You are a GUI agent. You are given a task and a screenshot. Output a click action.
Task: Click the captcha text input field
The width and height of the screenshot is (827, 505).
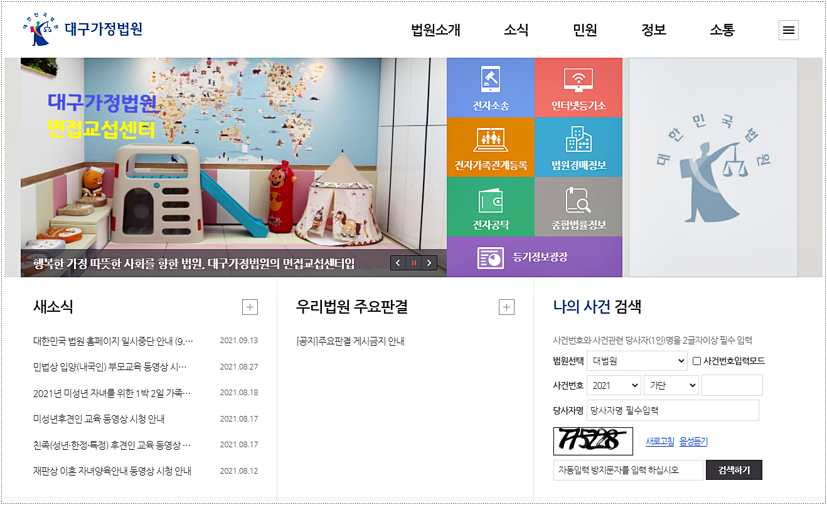[x=628, y=470]
